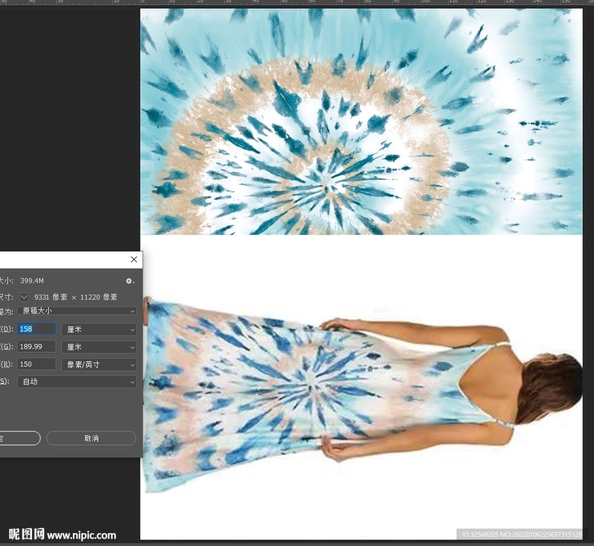Open the height unit 厘米 dropdown
Screen dimensions: 594x546
click(x=99, y=347)
